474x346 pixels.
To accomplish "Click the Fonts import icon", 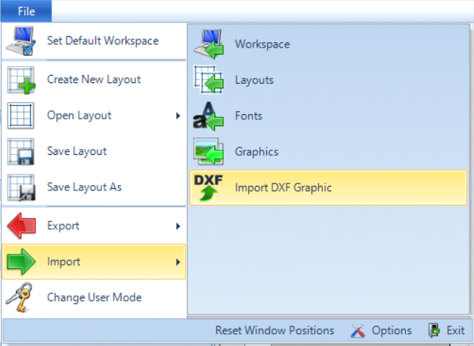I will (x=208, y=116).
